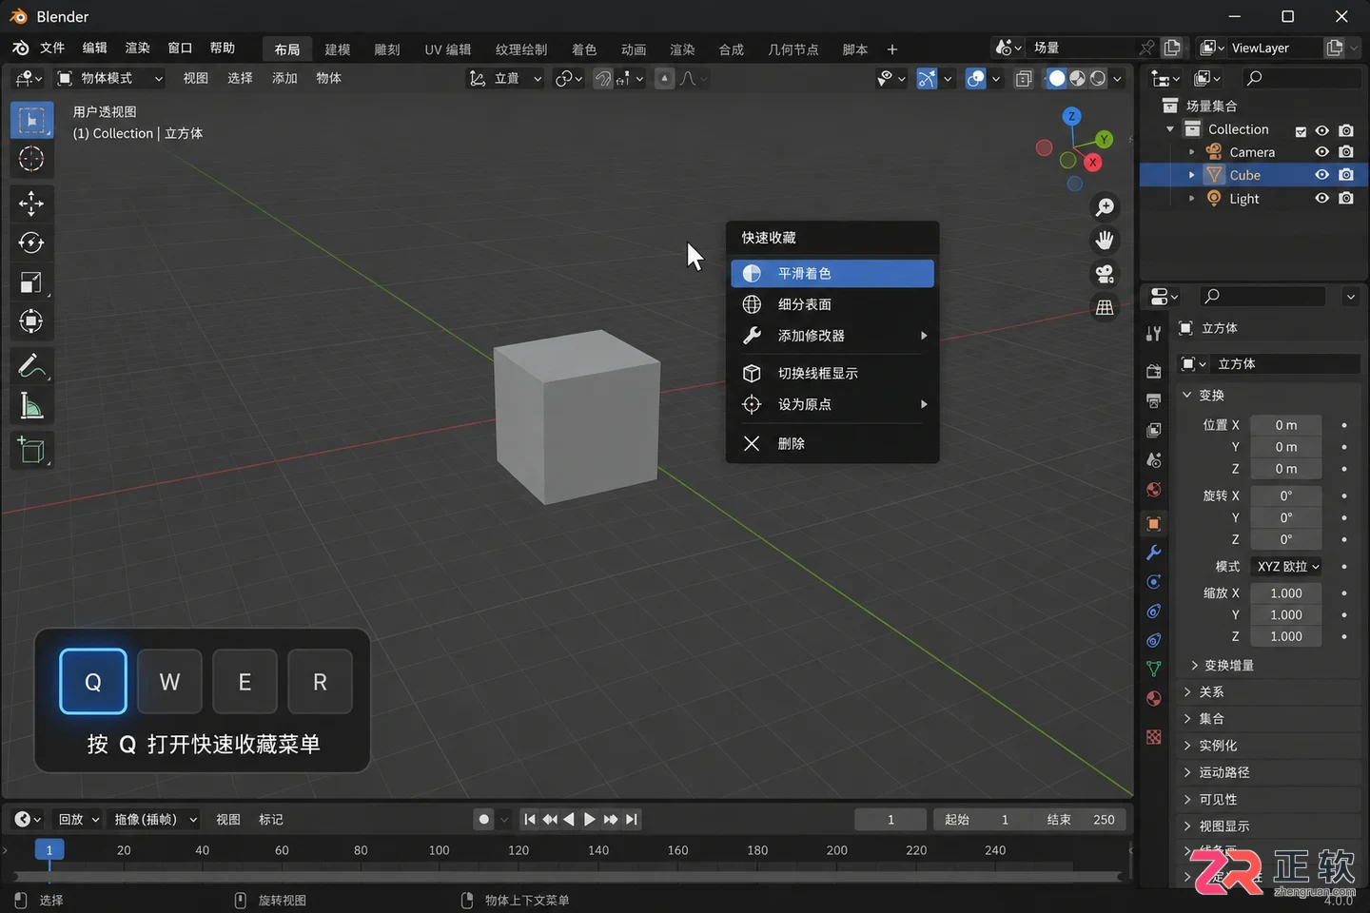
Task: Expand the Cube tree item
Action: coord(1191,175)
